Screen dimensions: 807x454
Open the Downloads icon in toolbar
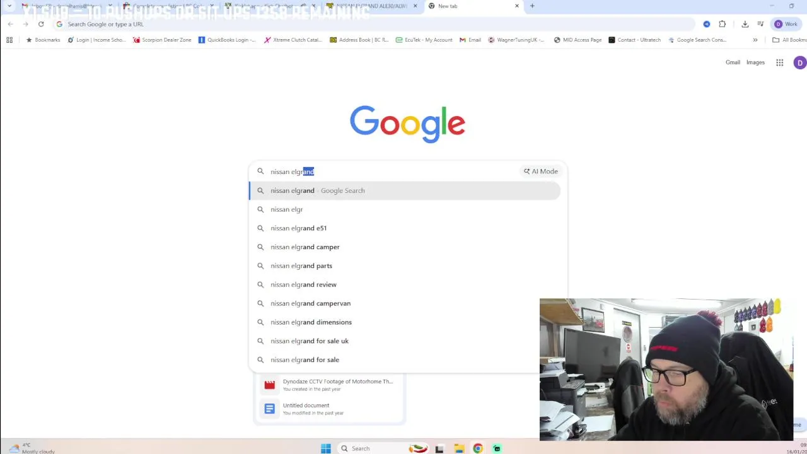click(x=745, y=24)
